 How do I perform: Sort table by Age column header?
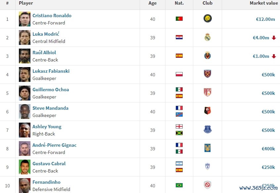tap(153, 3)
